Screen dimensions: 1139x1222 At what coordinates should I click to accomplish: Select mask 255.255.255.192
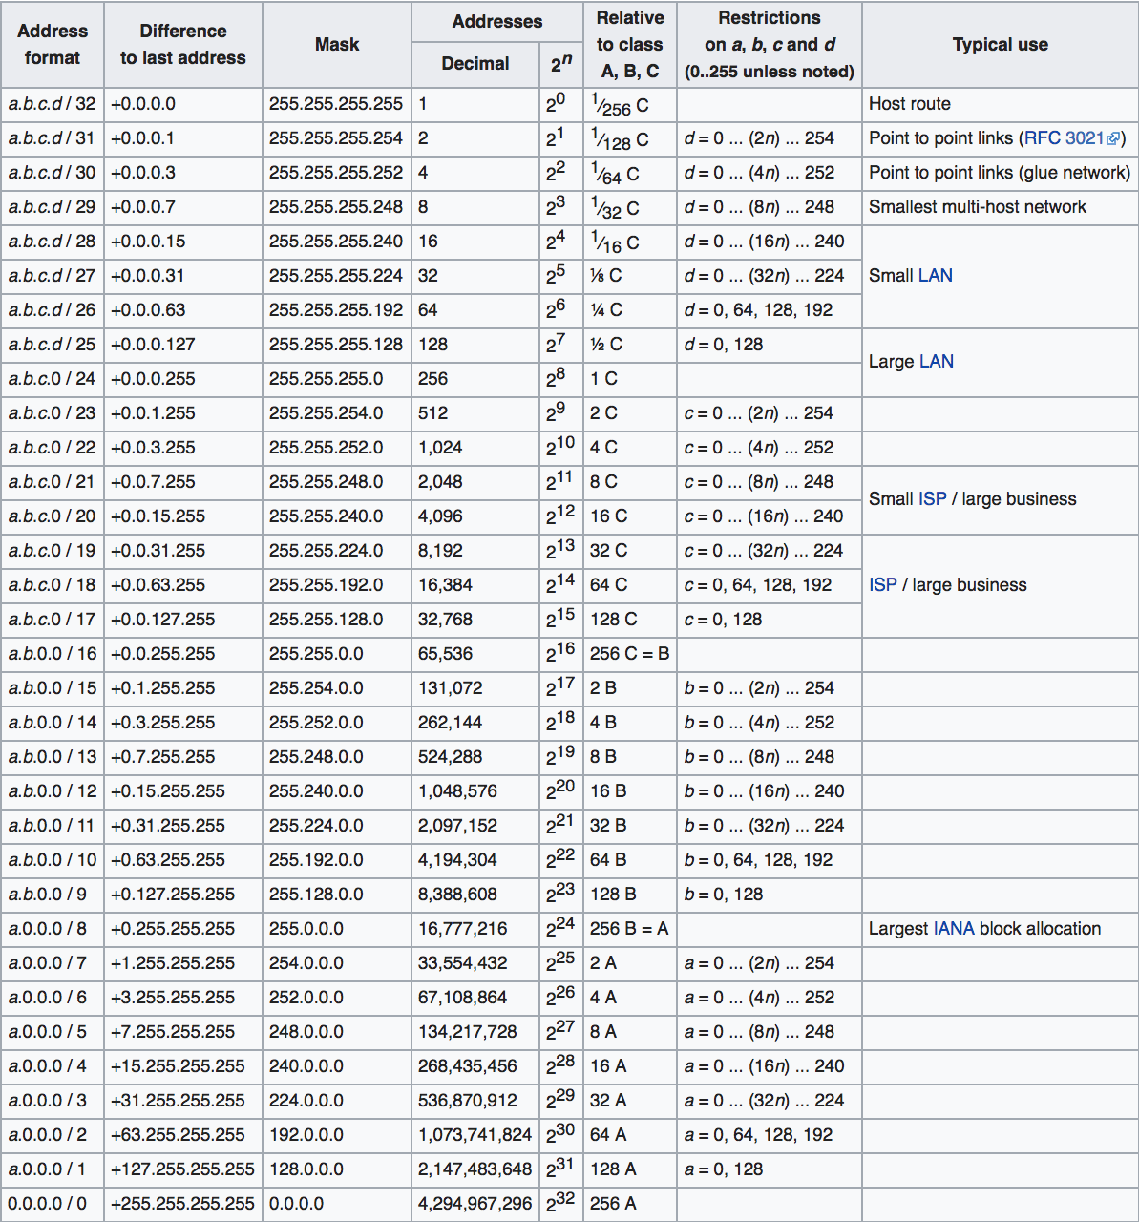[x=337, y=310]
